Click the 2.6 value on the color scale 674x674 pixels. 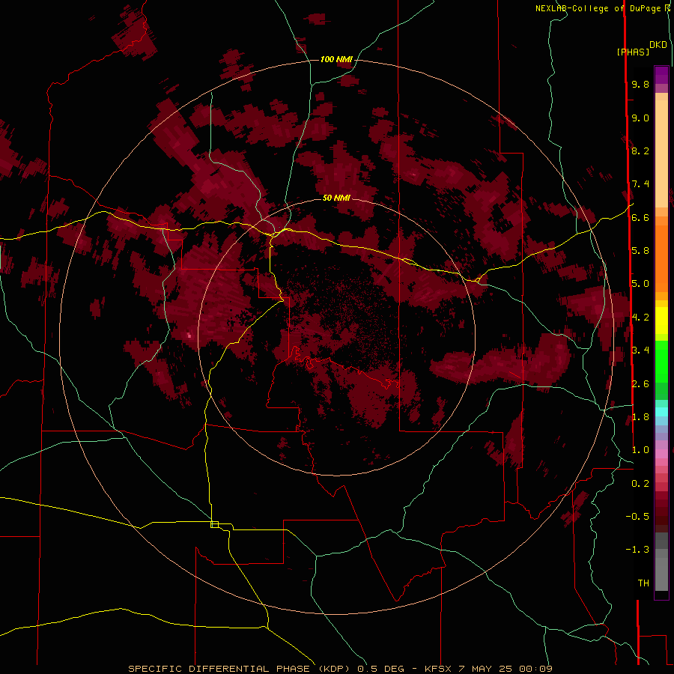pyautogui.click(x=640, y=384)
